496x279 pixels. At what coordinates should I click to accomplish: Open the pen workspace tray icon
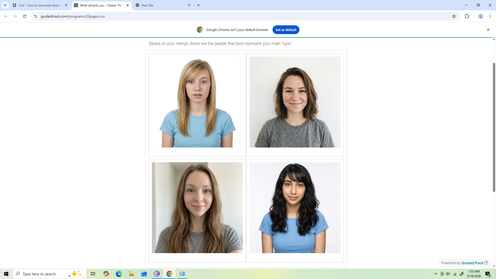462,274
